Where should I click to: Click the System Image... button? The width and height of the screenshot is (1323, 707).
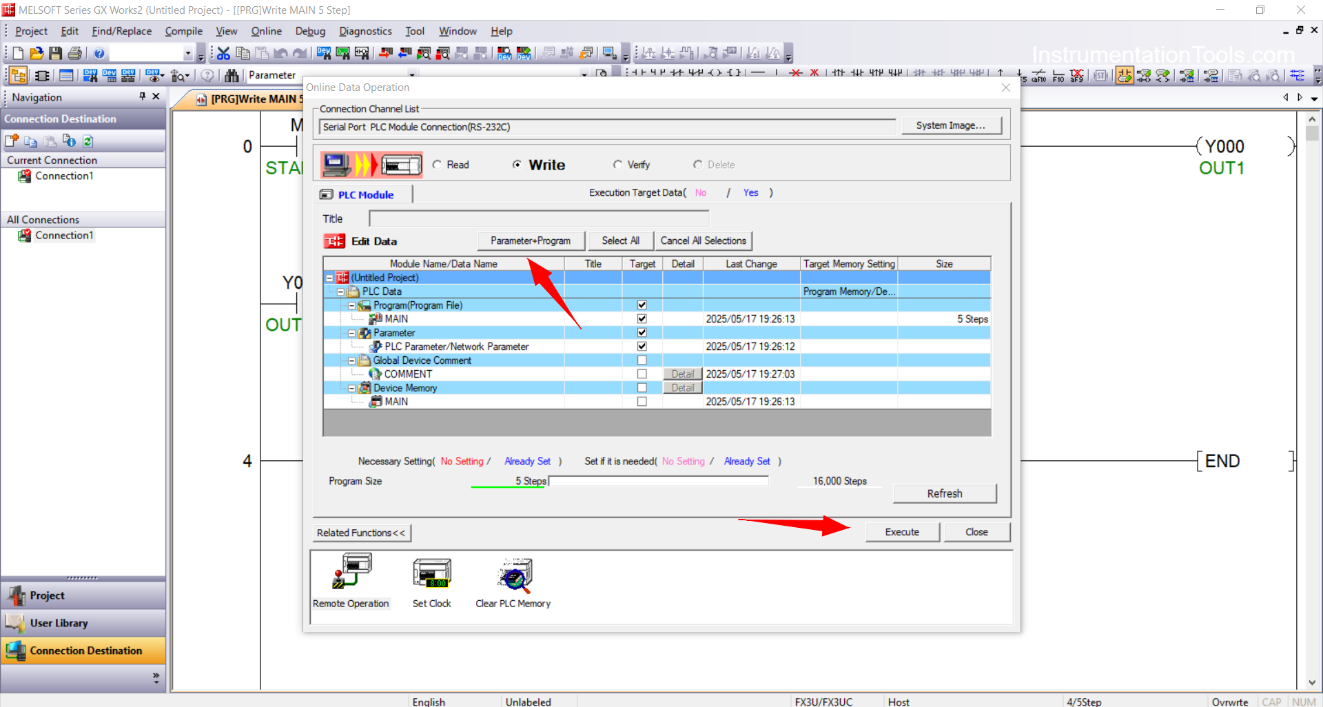point(951,125)
